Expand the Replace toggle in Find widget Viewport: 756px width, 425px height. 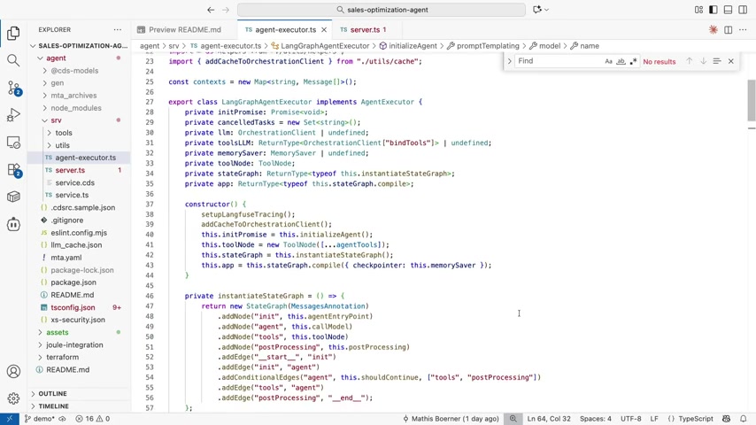[x=509, y=61]
